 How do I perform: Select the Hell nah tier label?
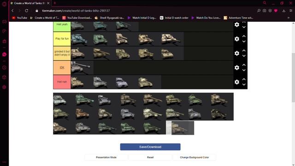[62, 82]
